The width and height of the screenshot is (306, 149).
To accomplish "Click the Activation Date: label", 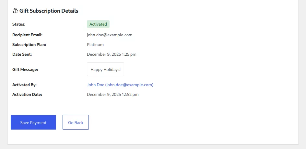I will pos(27,95).
